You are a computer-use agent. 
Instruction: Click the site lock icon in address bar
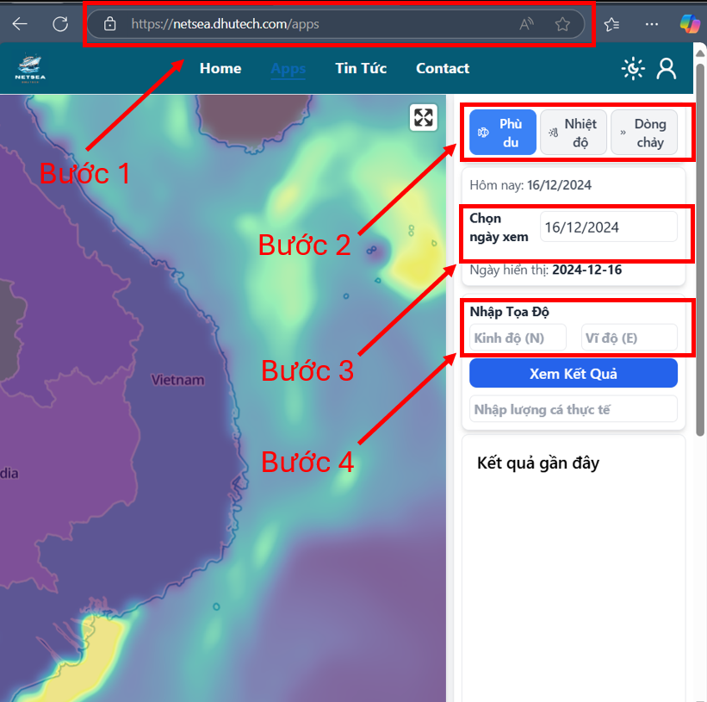109,23
